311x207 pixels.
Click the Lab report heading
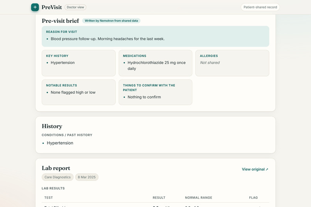[x=56, y=168]
